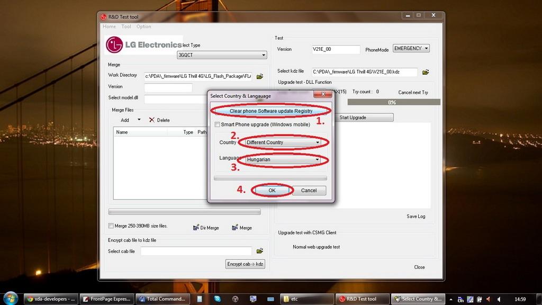Select the Select Country & Language taskbar item
Image resolution: width=542 pixels, height=305 pixels.
coord(418,299)
